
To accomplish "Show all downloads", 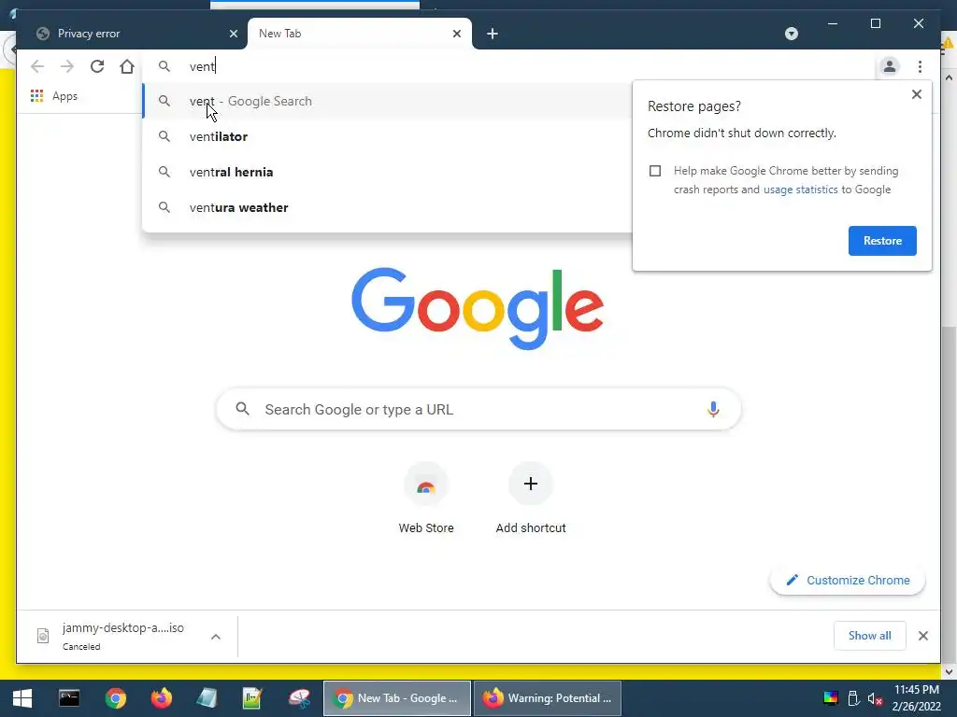I will pyautogui.click(x=869, y=636).
